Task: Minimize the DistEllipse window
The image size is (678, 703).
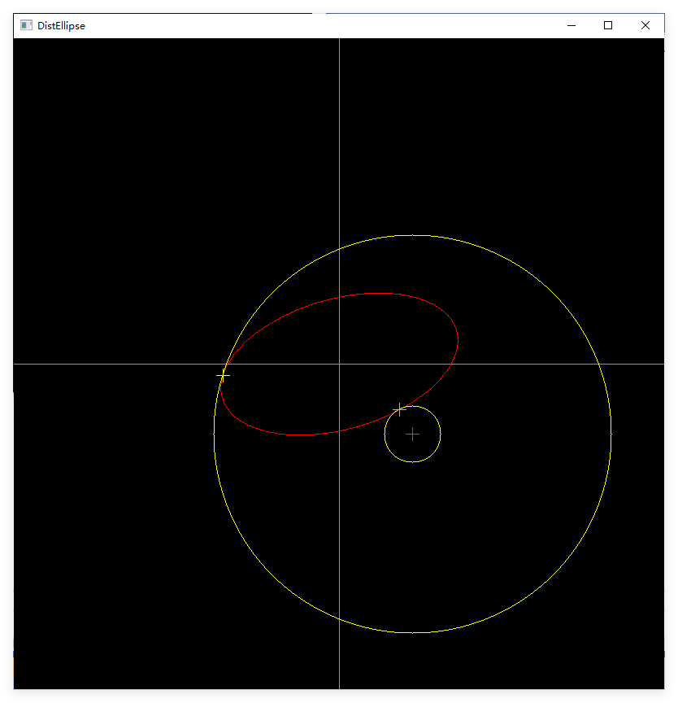Action: tap(572, 25)
